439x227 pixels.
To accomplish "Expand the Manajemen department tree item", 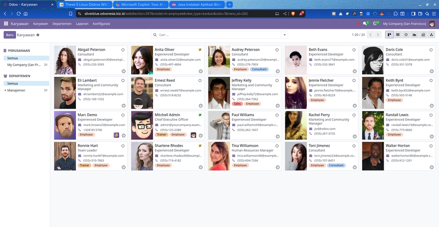I will click(5, 90).
